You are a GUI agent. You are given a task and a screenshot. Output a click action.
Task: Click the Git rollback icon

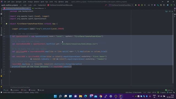click(164, 5)
